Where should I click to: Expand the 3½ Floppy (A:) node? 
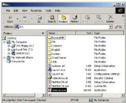(9, 46)
